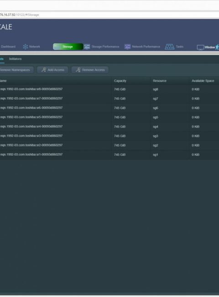Sort by the Resource column header

(160, 81)
